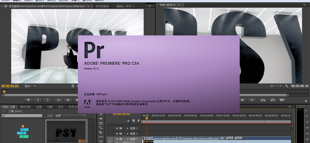Close the 项目:江南 tab
The width and height of the screenshot is (310, 143).
[16, 107]
